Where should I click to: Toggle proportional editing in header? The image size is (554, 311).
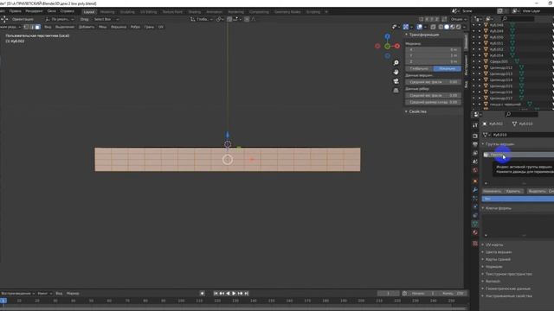tap(247, 19)
